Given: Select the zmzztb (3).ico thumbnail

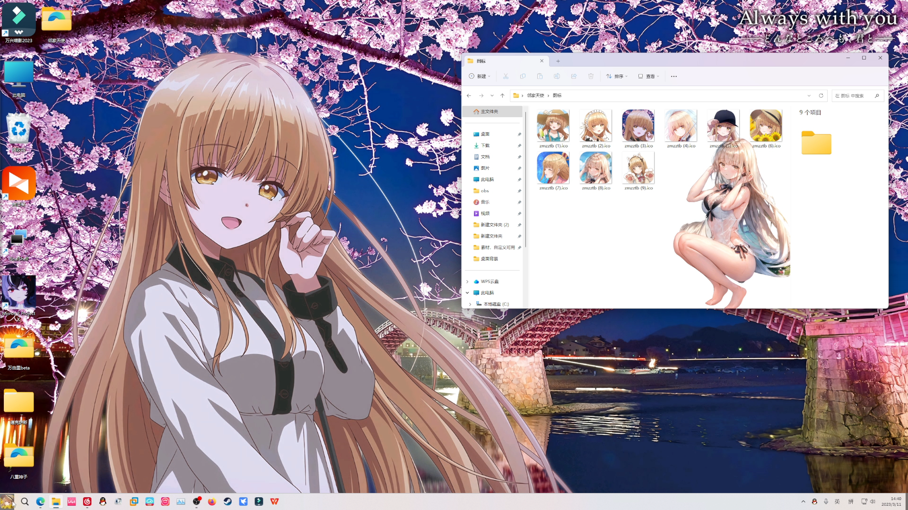Looking at the screenshot, I should tap(638, 126).
